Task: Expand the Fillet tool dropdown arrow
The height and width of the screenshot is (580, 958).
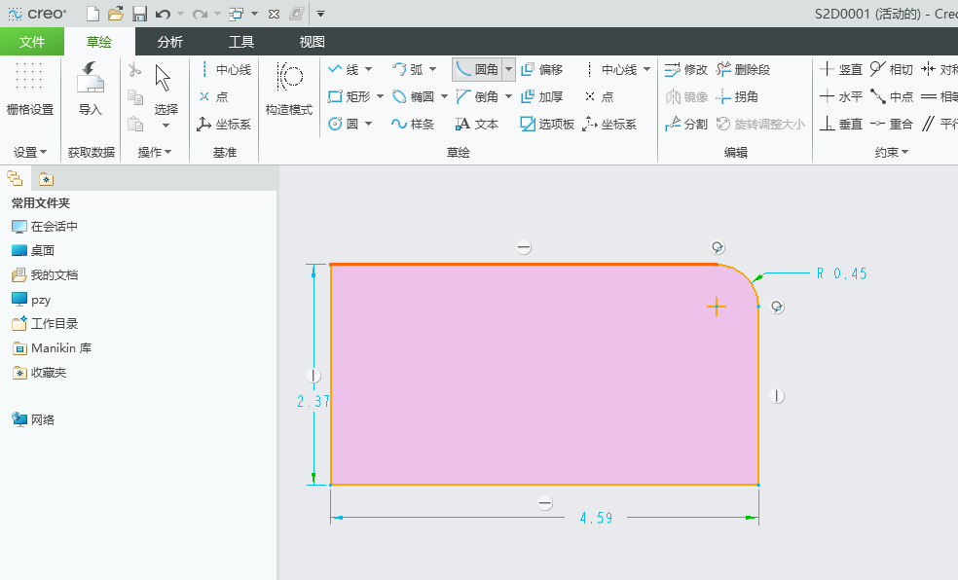Action: point(508,70)
